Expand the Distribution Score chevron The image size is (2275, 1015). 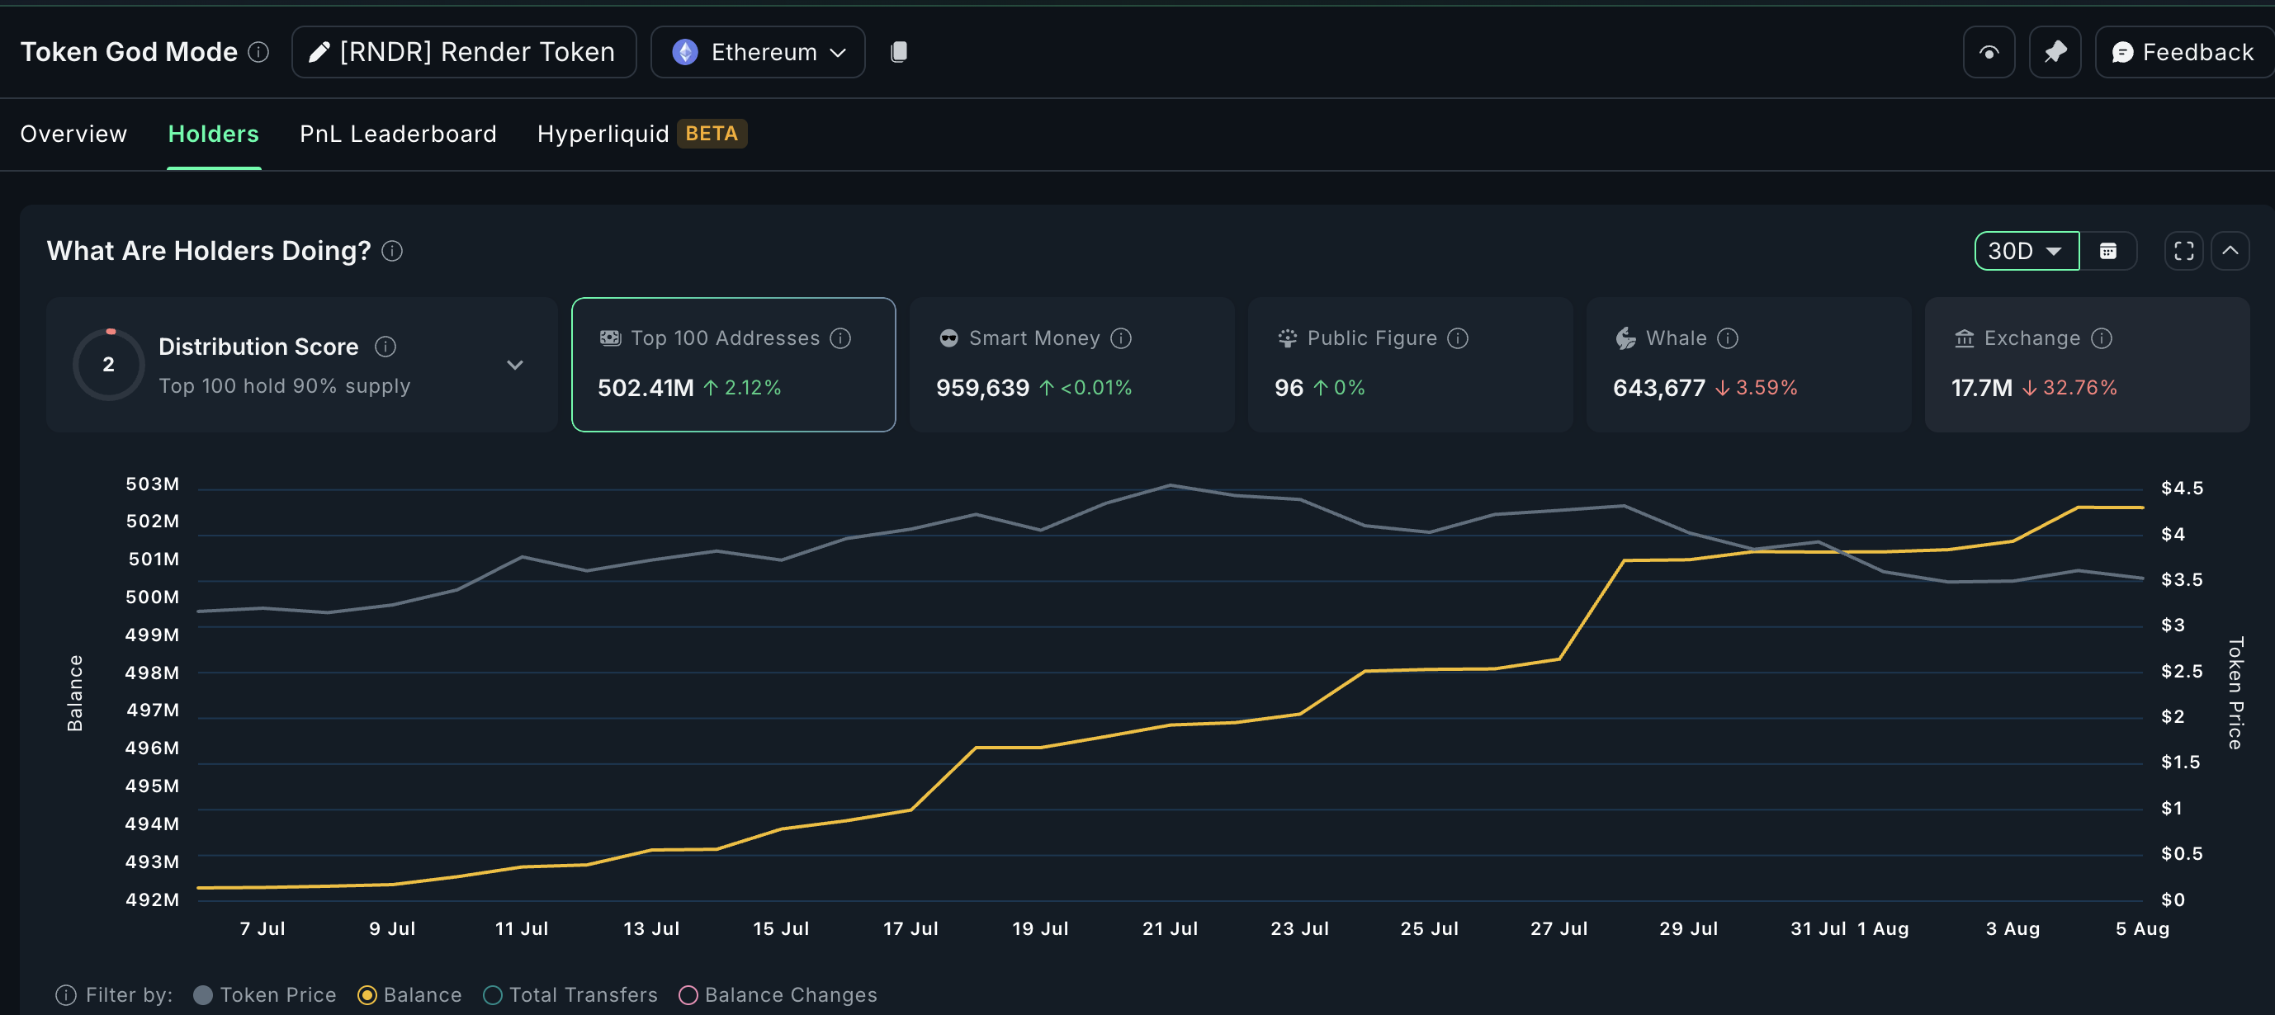[x=515, y=365]
